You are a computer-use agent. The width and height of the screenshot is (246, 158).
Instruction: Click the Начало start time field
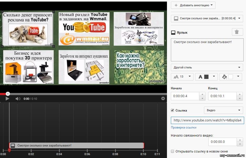pyautogui.click(x=185, y=96)
